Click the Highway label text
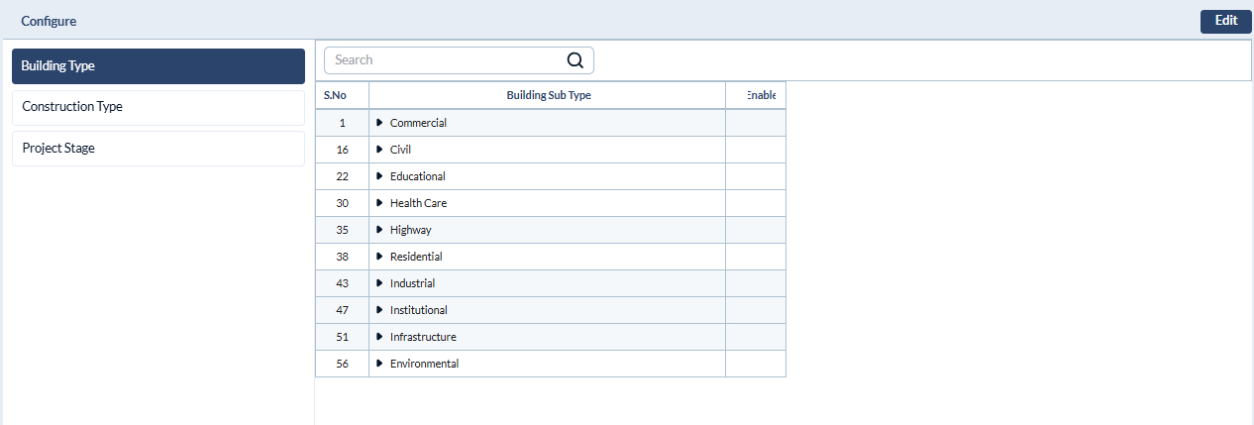 point(411,230)
